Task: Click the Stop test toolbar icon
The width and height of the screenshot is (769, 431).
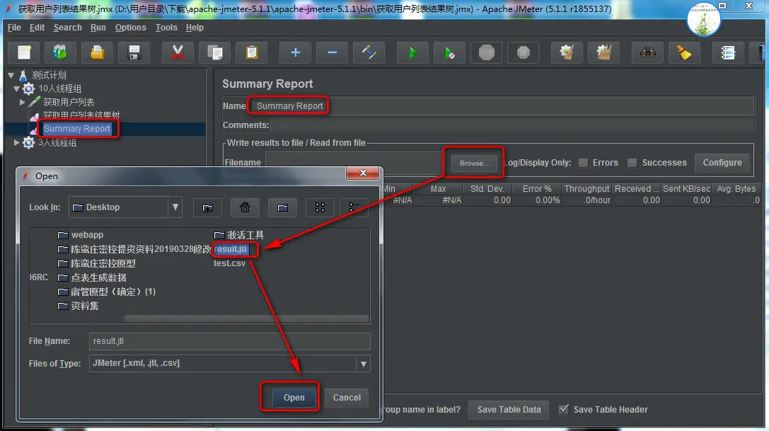Action: tap(486, 52)
